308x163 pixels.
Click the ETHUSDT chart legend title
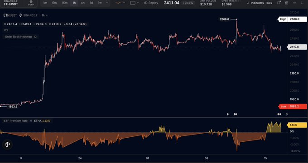click(x=10, y=15)
